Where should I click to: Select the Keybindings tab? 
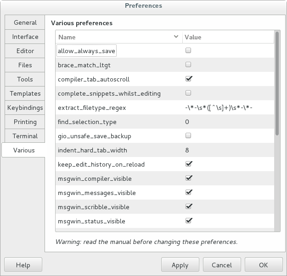point(25,108)
